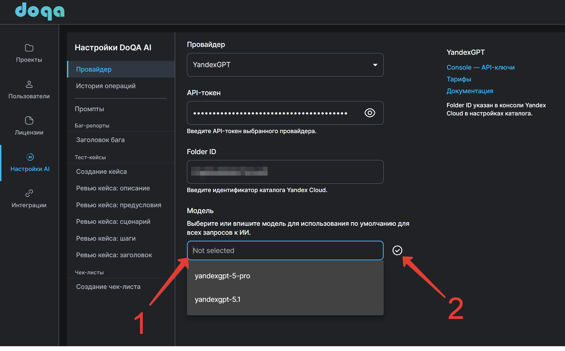Click the 'Введите API-токен выбранного провайдера' hint

(x=252, y=131)
